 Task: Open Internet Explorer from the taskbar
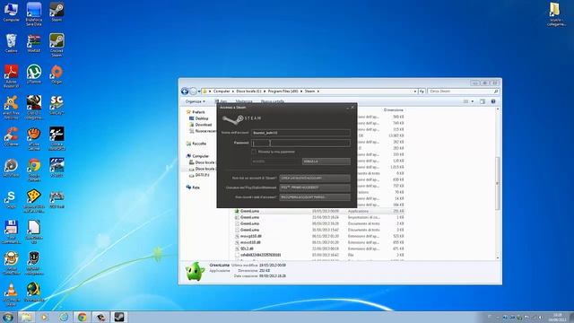pos(64,317)
